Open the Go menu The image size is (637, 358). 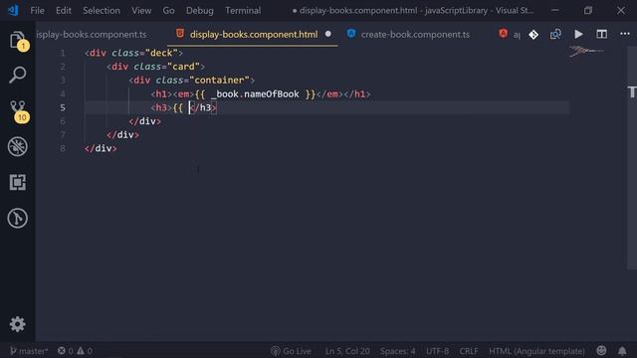[x=168, y=11]
